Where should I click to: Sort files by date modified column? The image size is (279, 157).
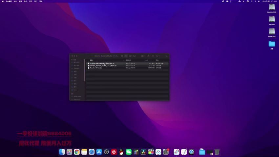point(128,60)
